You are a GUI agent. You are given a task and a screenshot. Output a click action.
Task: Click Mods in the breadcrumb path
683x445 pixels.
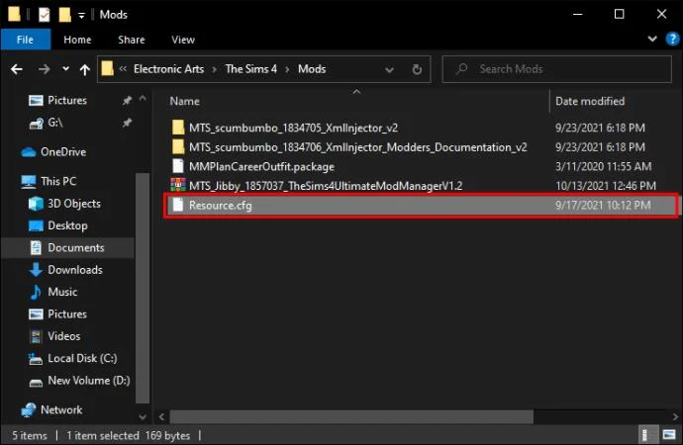pos(312,69)
